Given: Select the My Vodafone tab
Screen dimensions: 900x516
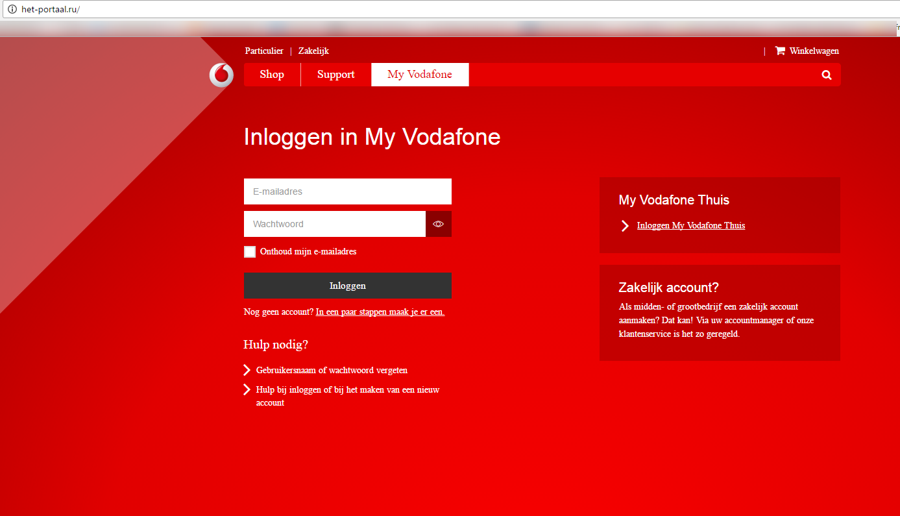Looking at the screenshot, I should click(x=420, y=75).
